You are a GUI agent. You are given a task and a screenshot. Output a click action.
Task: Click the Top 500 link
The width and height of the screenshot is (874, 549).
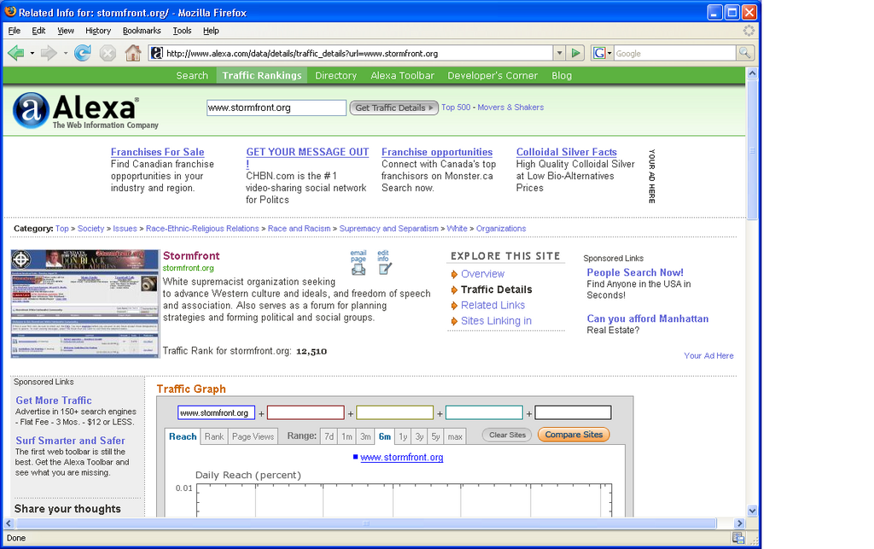(x=456, y=107)
